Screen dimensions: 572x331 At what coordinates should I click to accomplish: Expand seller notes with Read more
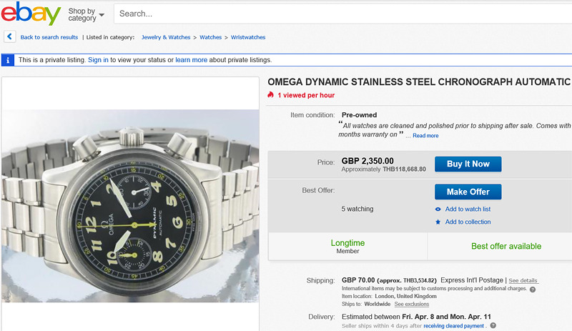[425, 136]
